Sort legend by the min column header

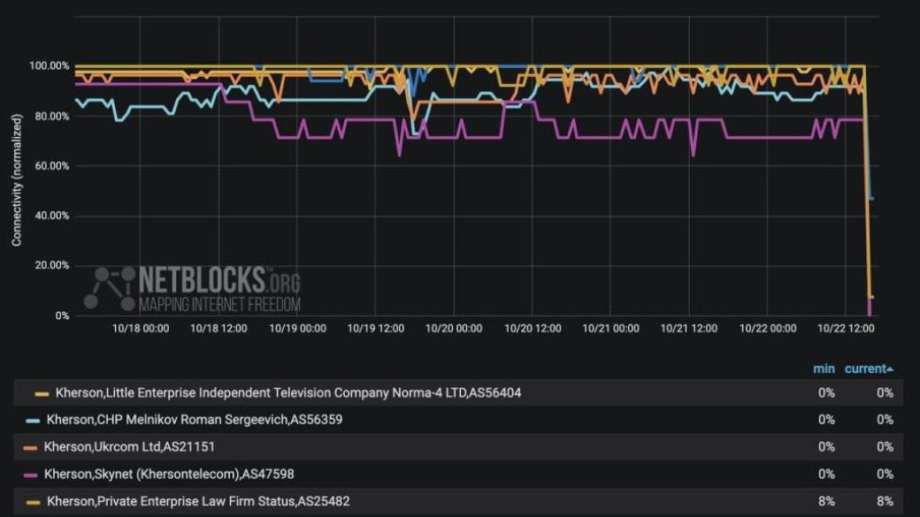tap(823, 369)
